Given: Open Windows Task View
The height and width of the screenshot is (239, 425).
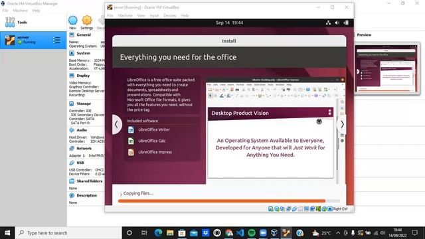Looking at the screenshot, I should point(144,233).
